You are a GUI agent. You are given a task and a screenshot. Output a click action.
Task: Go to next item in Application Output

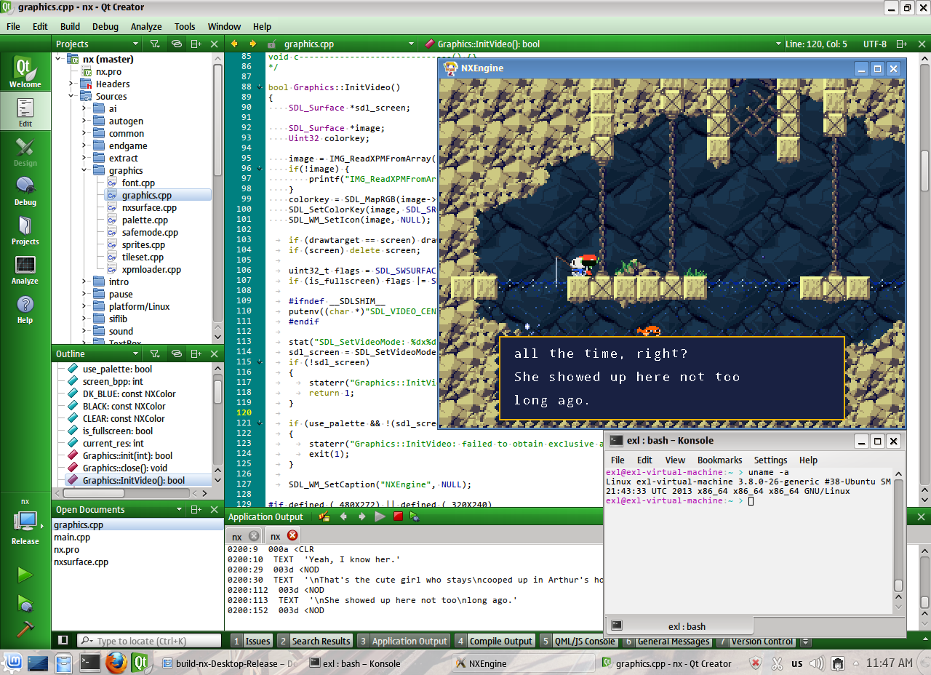(x=361, y=516)
